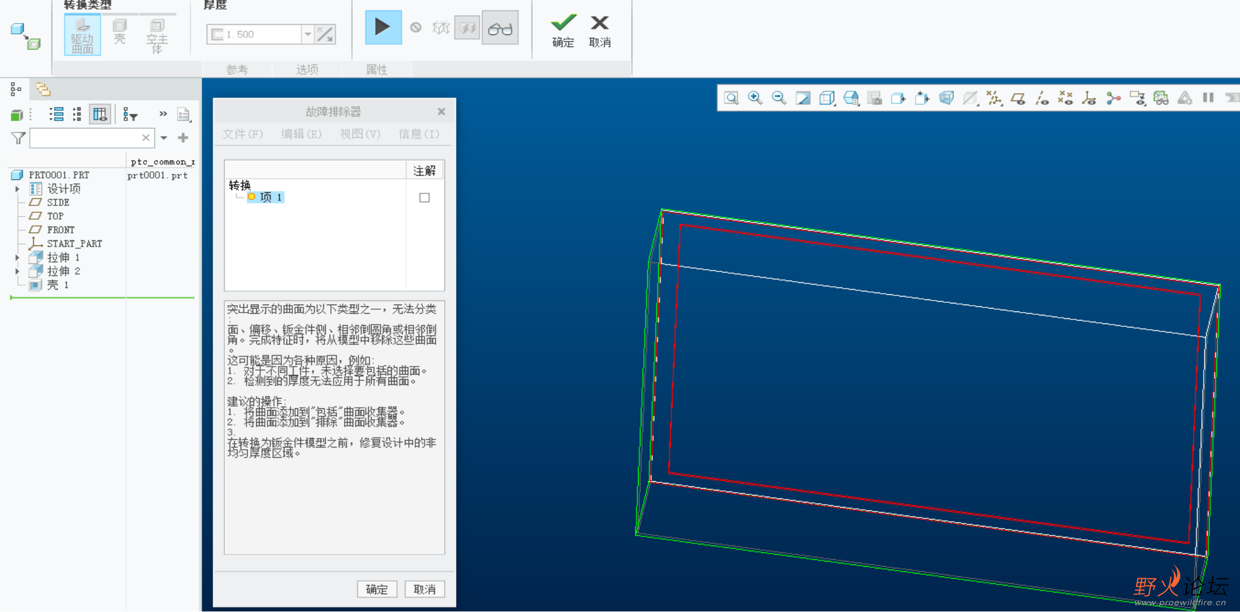The width and height of the screenshot is (1240, 612).
Task: Click the thickness value field 1.500
Action: point(255,34)
